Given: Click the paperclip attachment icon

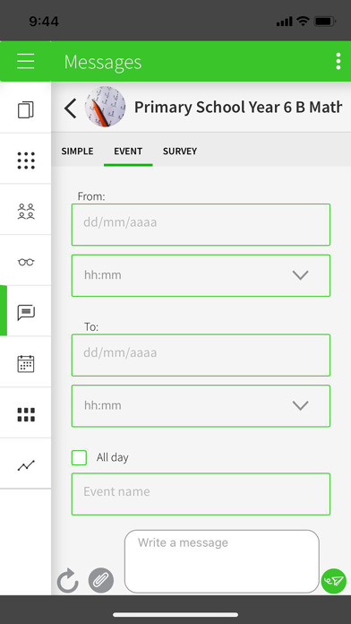Looking at the screenshot, I should (101, 580).
